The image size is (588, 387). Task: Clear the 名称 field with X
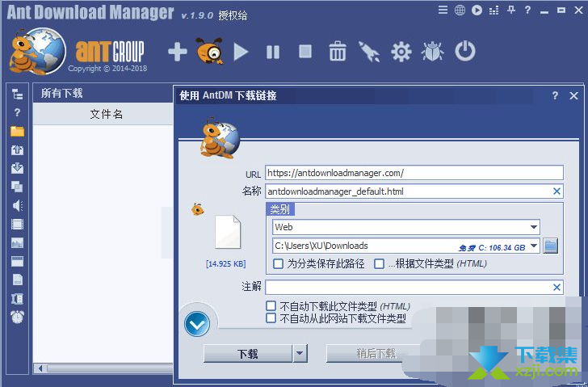(x=556, y=191)
